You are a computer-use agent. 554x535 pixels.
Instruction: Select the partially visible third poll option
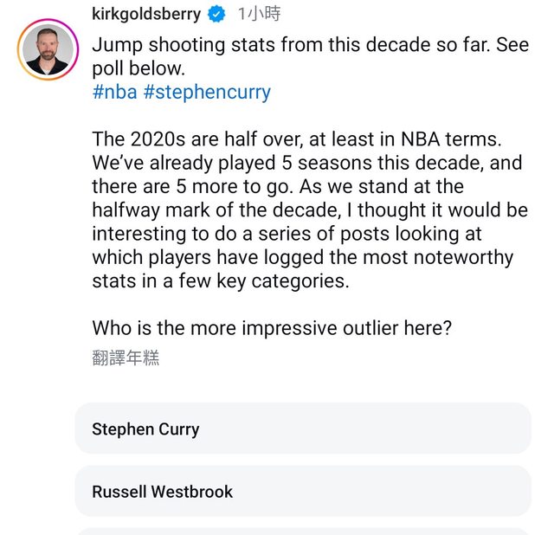click(x=303, y=531)
